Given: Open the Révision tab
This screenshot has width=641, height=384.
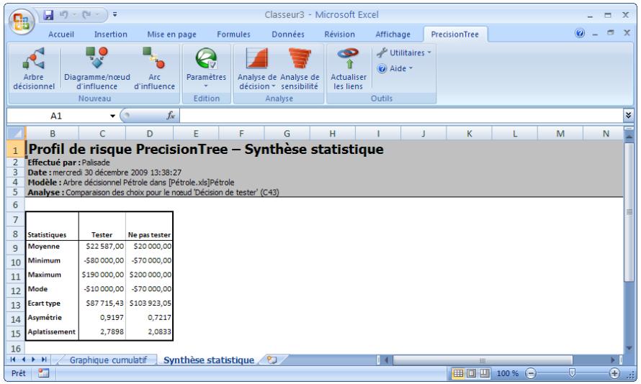Looking at the screenshot, I should coord(340,35).
